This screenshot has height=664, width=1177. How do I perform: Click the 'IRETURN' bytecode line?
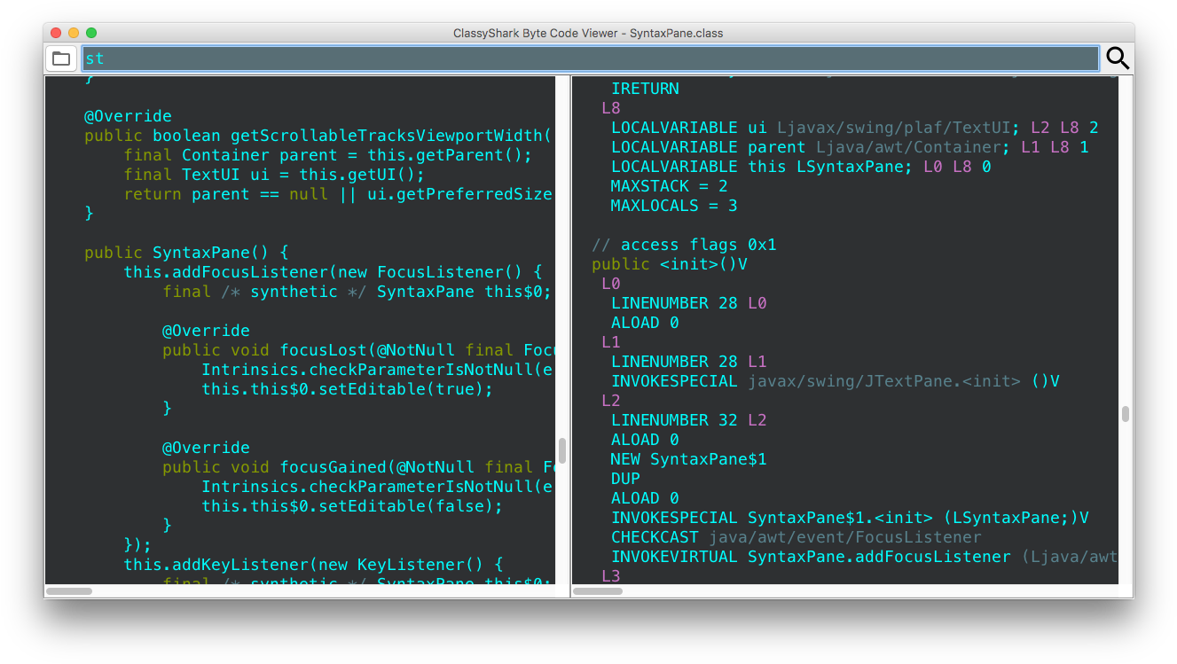pyautogui.click(x=645, y=89)
